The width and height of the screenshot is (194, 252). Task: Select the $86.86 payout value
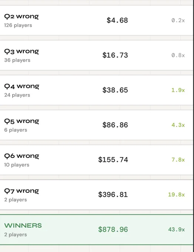click(115, 125)
